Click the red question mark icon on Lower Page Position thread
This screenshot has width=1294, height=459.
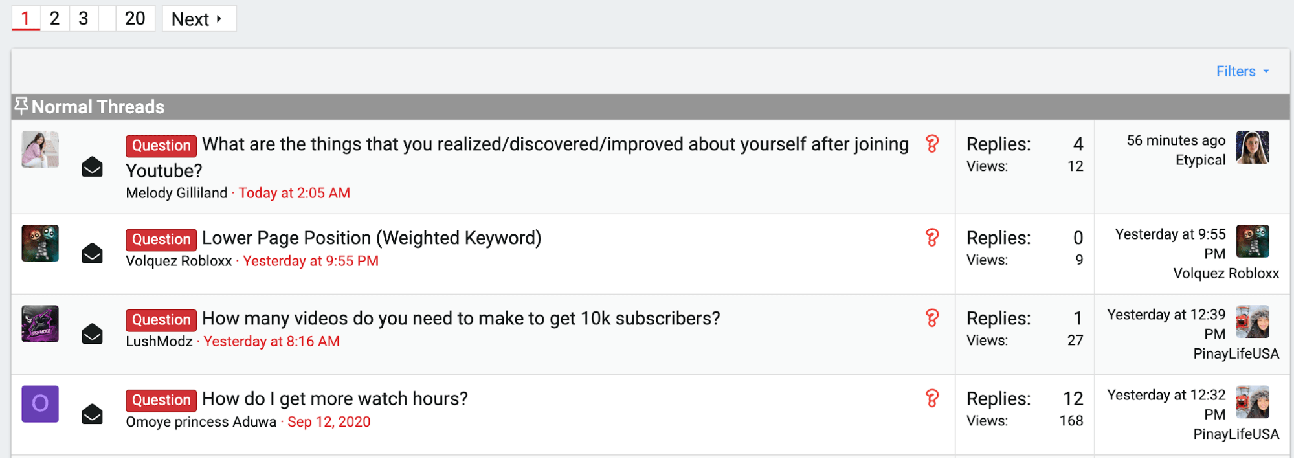pyautogui.click(x=932, y=238)
